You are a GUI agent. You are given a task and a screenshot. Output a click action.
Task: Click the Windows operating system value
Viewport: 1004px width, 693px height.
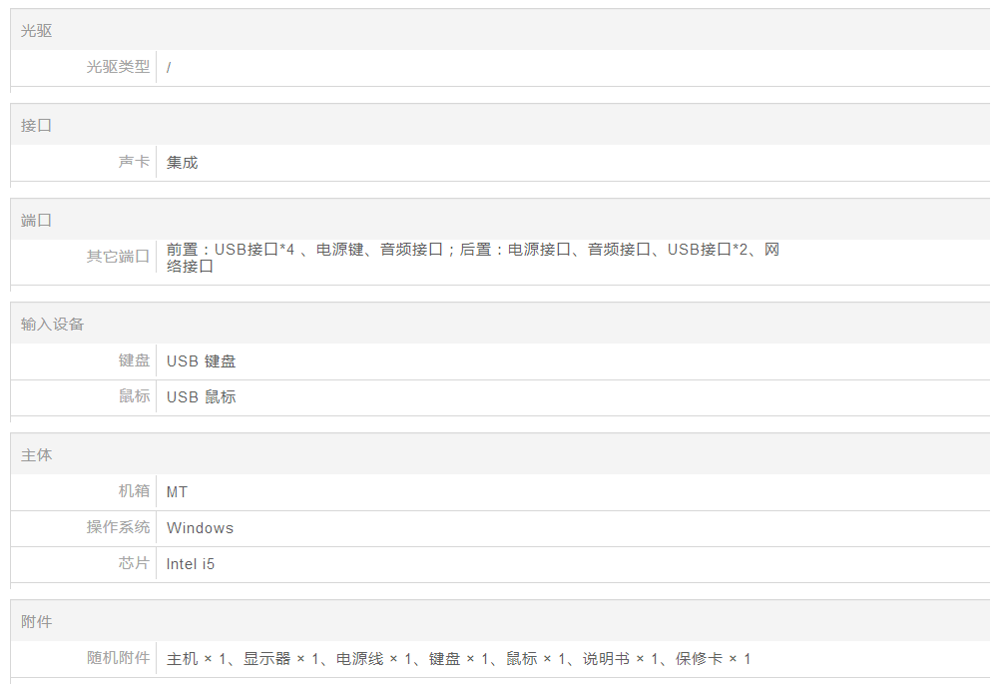[200, 528]
